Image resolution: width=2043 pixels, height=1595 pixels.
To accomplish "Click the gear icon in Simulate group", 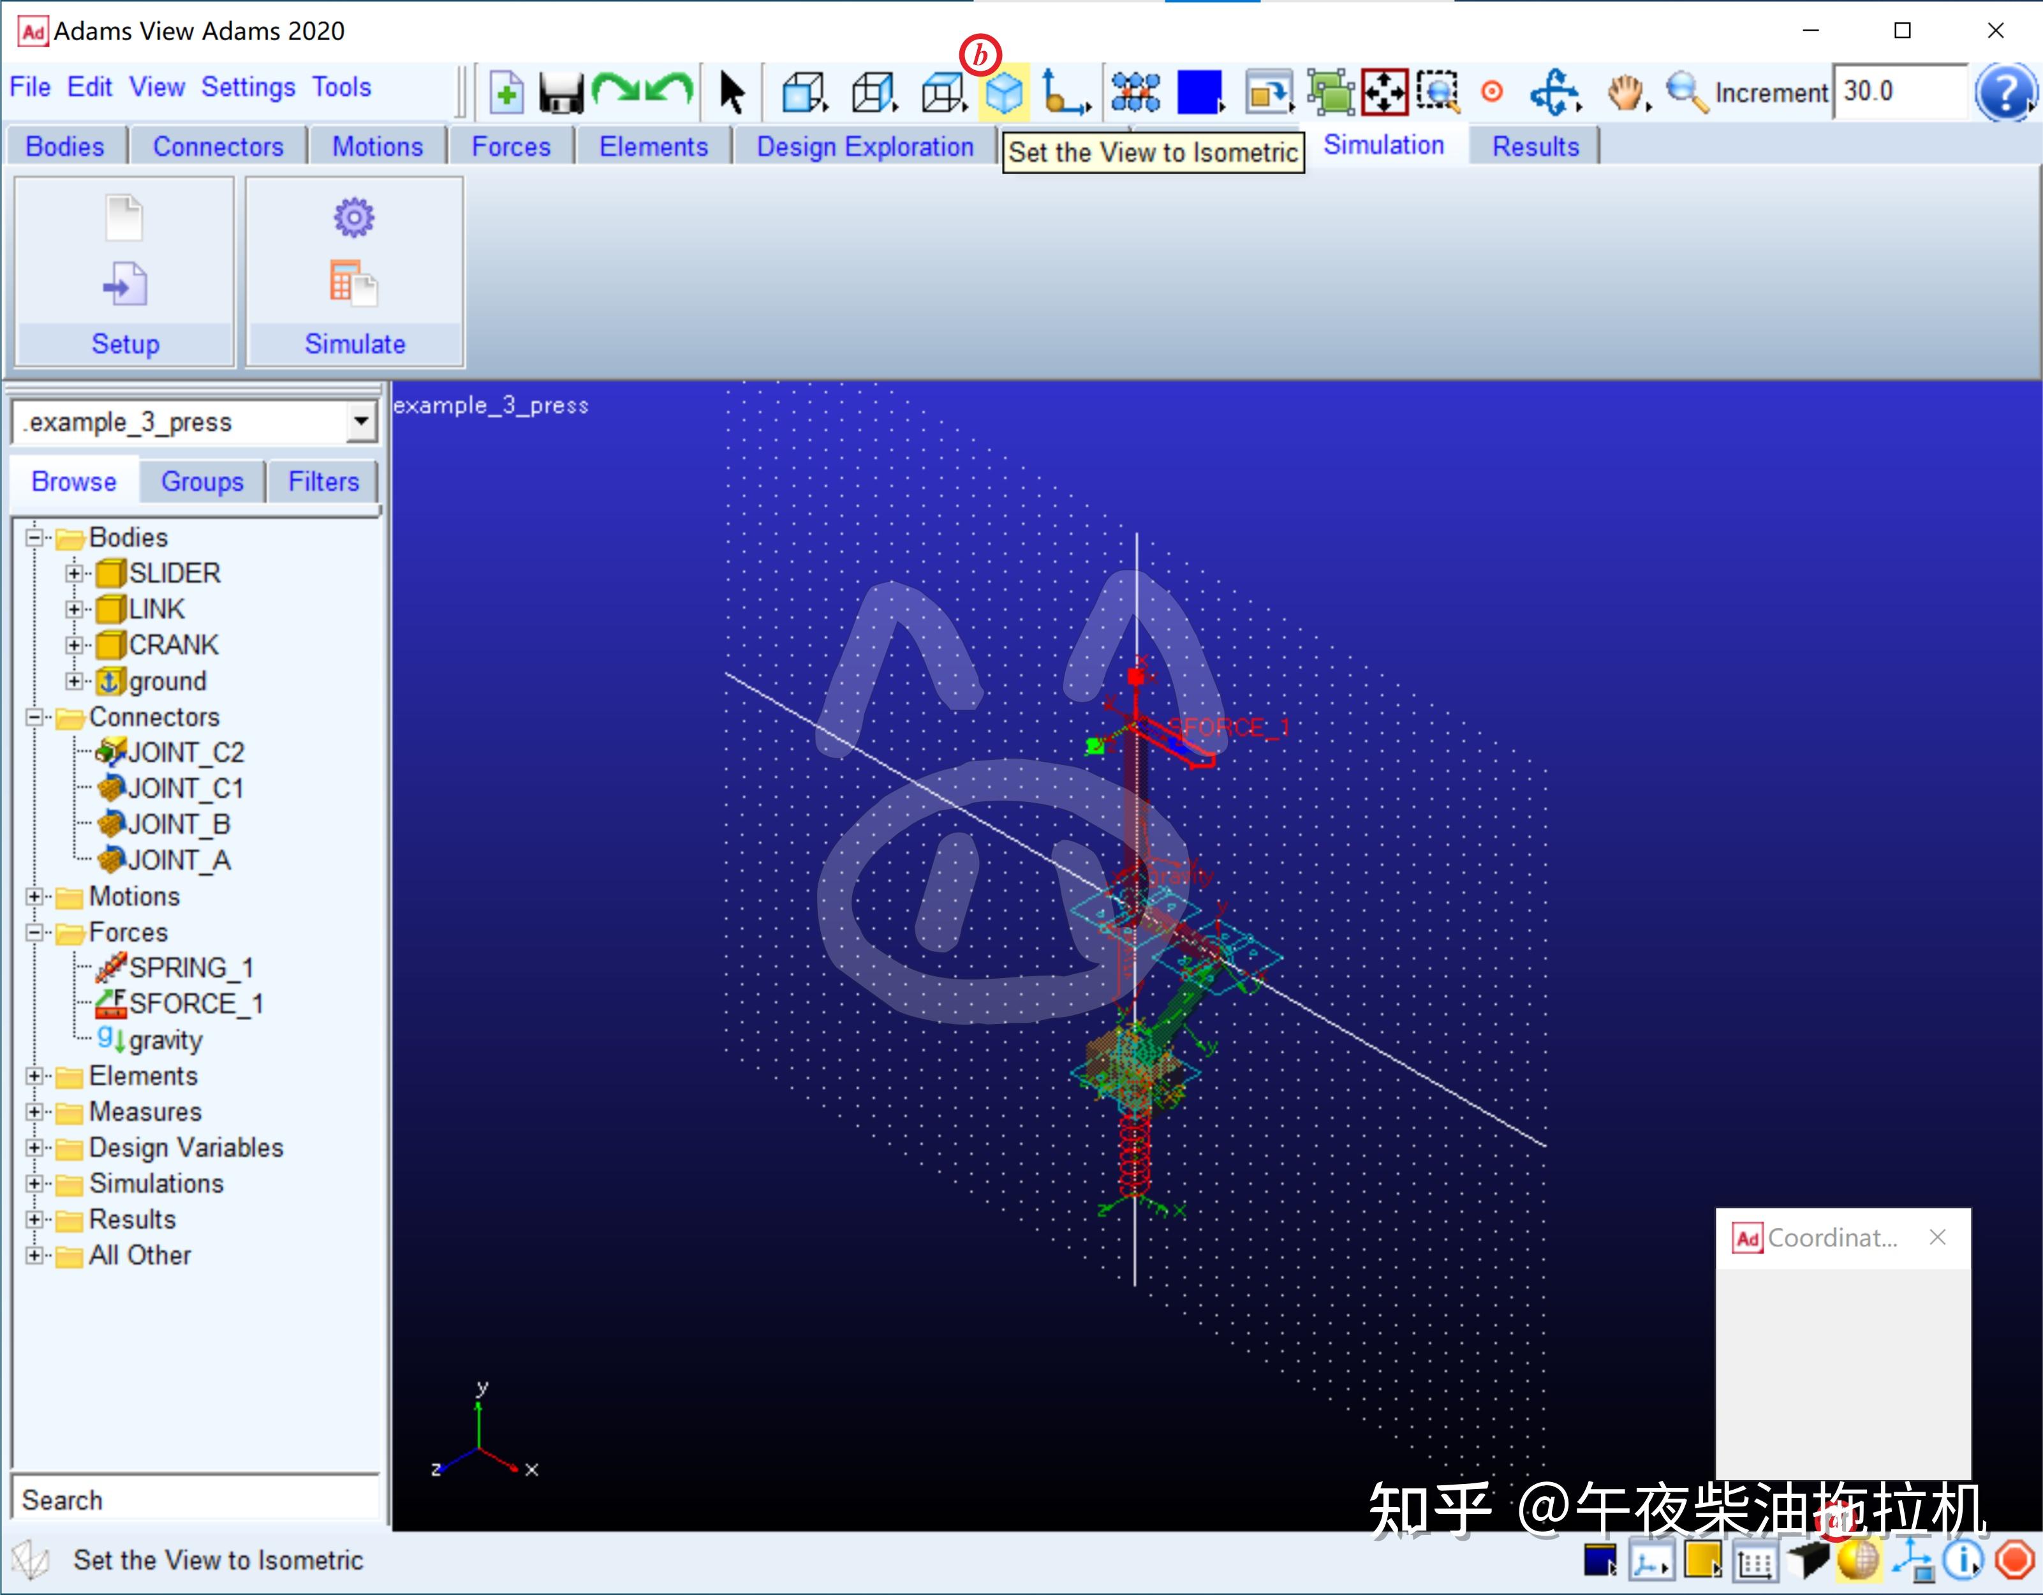I will pyautogui.click(x=355, y=217).
